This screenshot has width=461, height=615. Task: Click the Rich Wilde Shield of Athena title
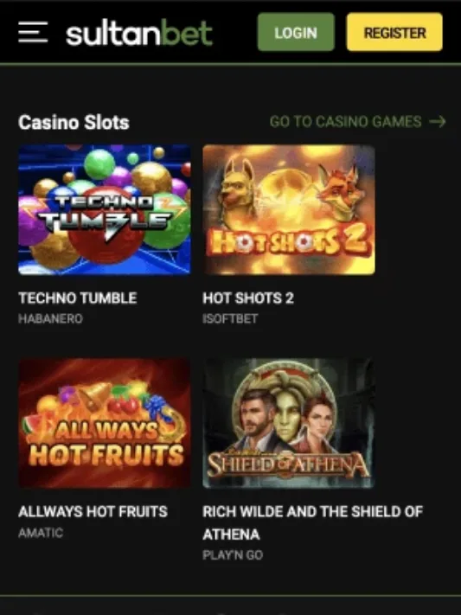point(313,522)
